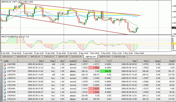Screen dimensions: 176x102
Task: Sort by the S / L column header
Action: [x=94, y=61]
